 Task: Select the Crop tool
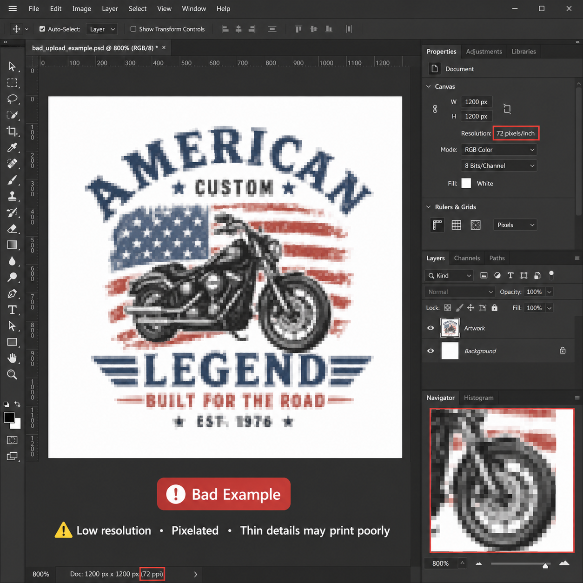coord(13,131)
